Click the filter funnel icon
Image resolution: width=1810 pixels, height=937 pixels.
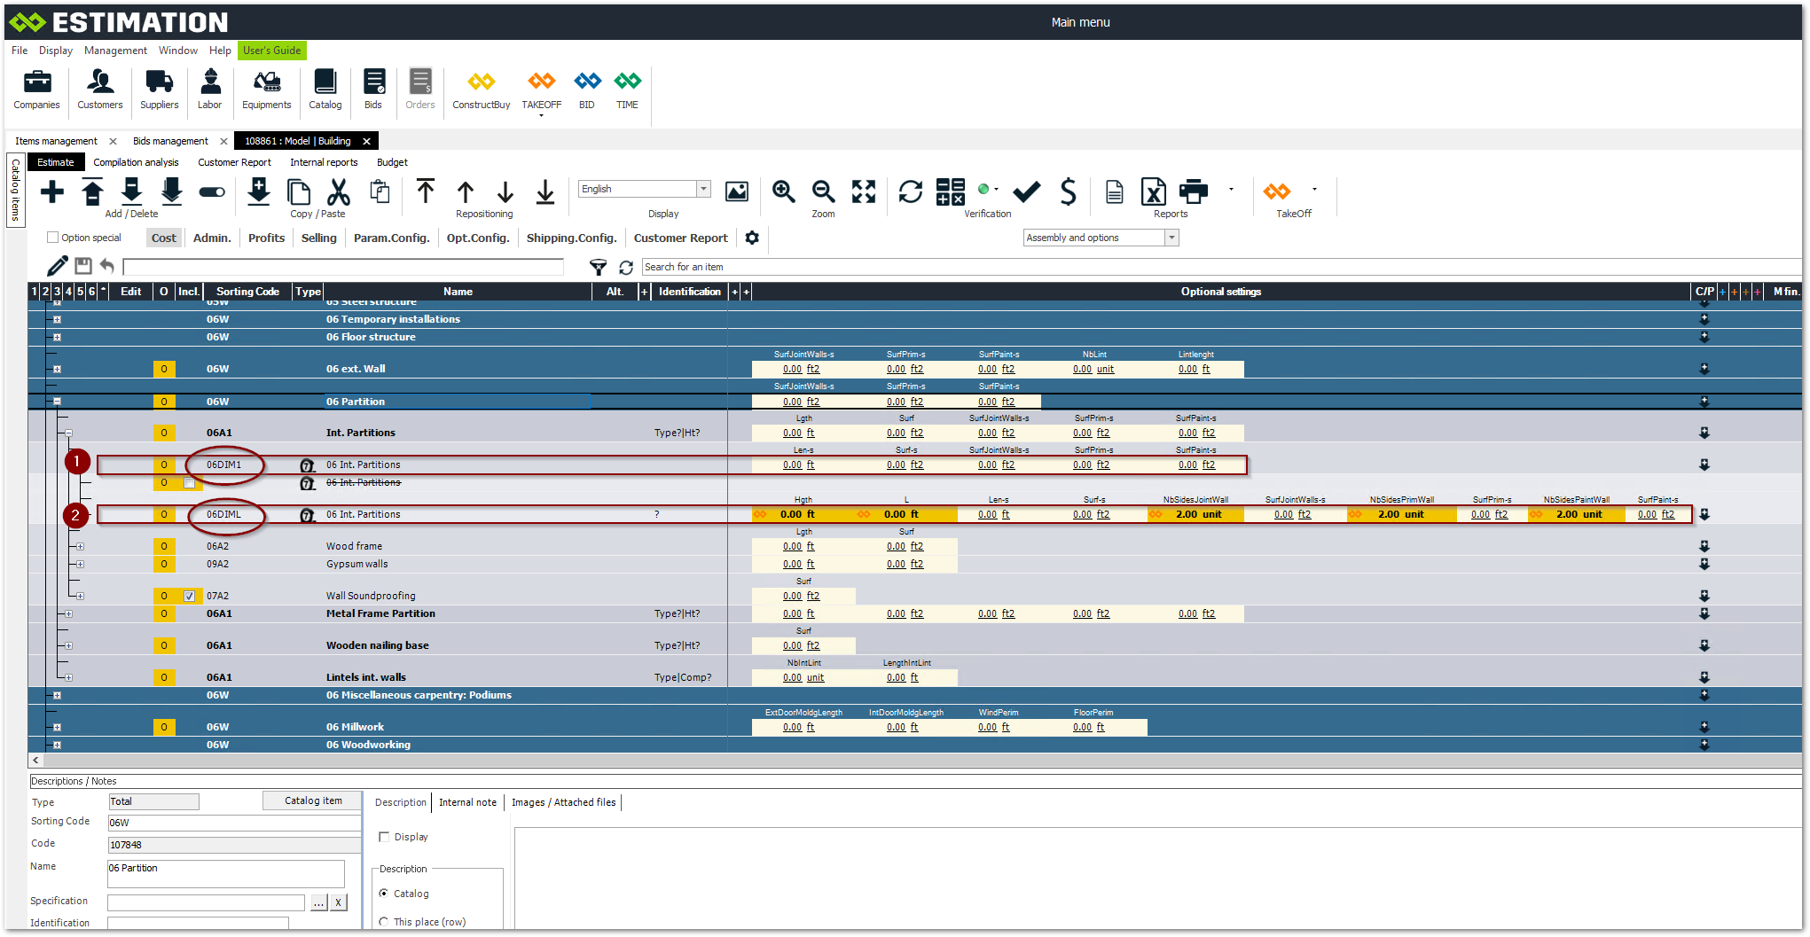pyautogui.click(x=599, y=267)
